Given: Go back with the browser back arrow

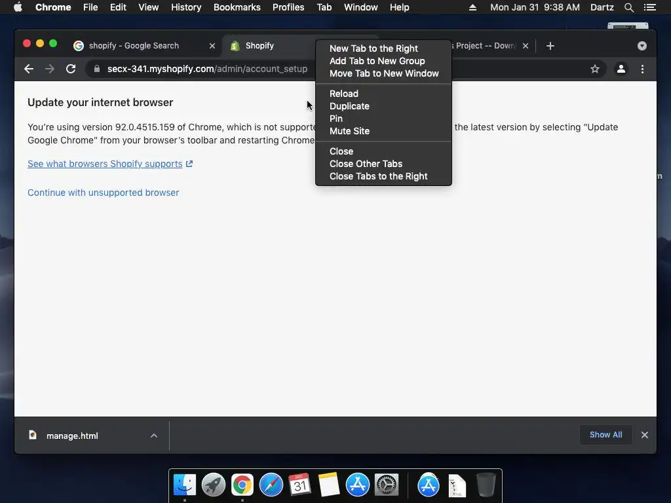Looking at the screenshot, I should pyautogui.click(x=29, y=69).
